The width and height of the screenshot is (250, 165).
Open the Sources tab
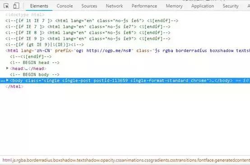(89, 6)
